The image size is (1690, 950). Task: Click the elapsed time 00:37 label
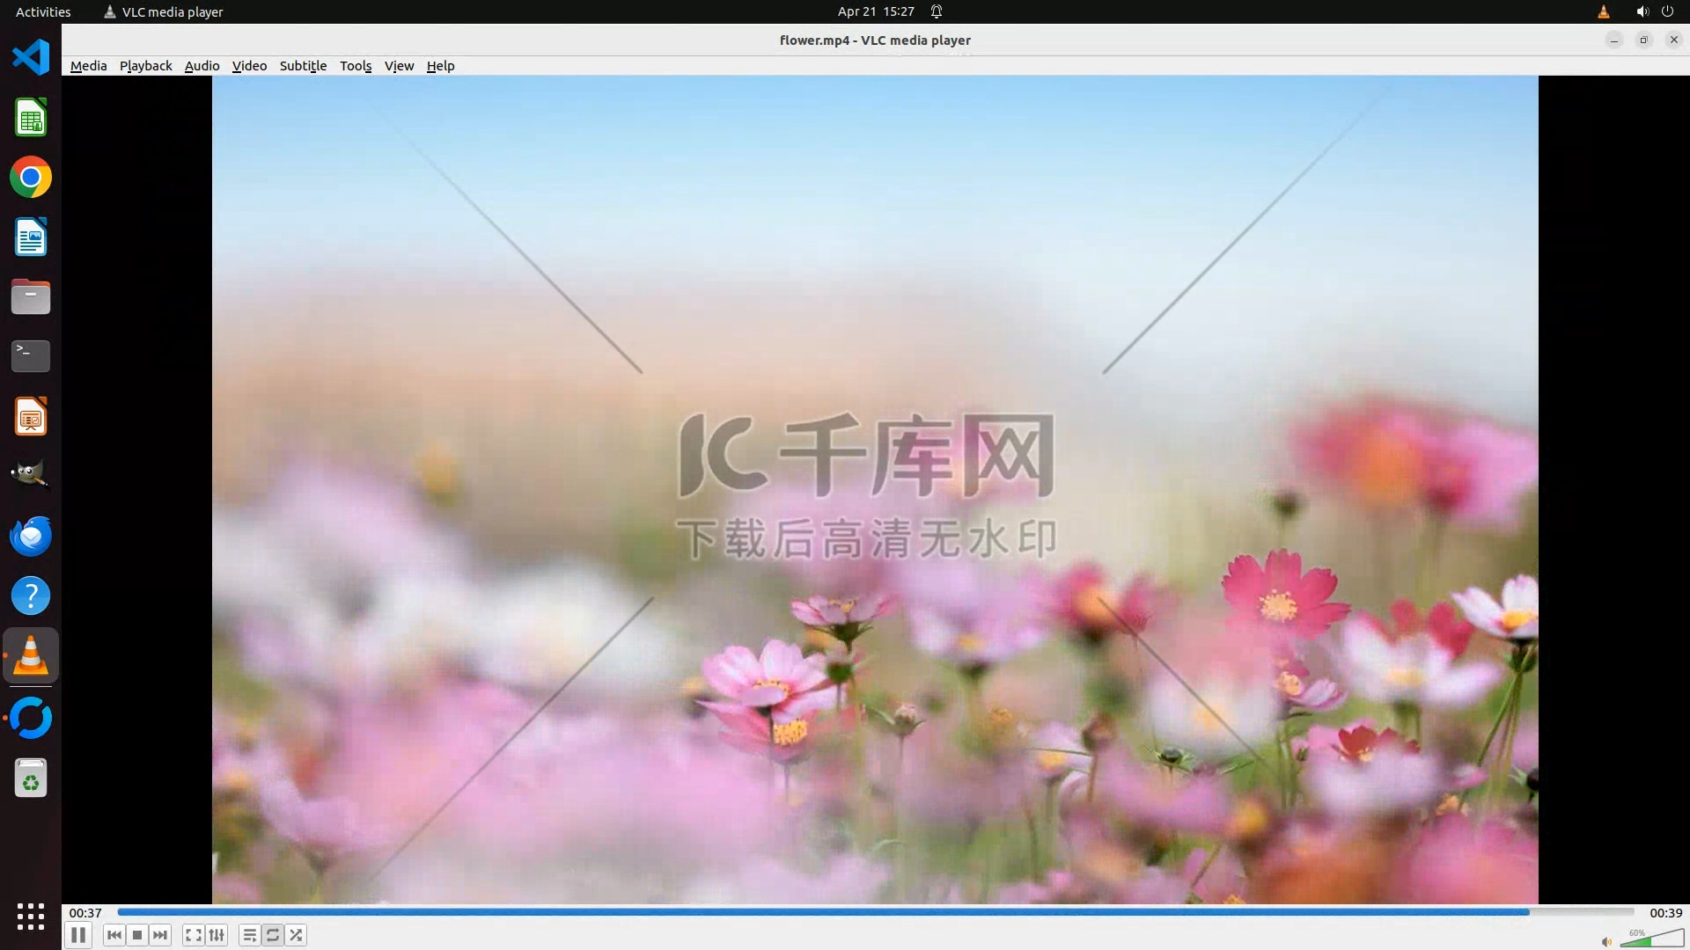[x=85, y=913]
